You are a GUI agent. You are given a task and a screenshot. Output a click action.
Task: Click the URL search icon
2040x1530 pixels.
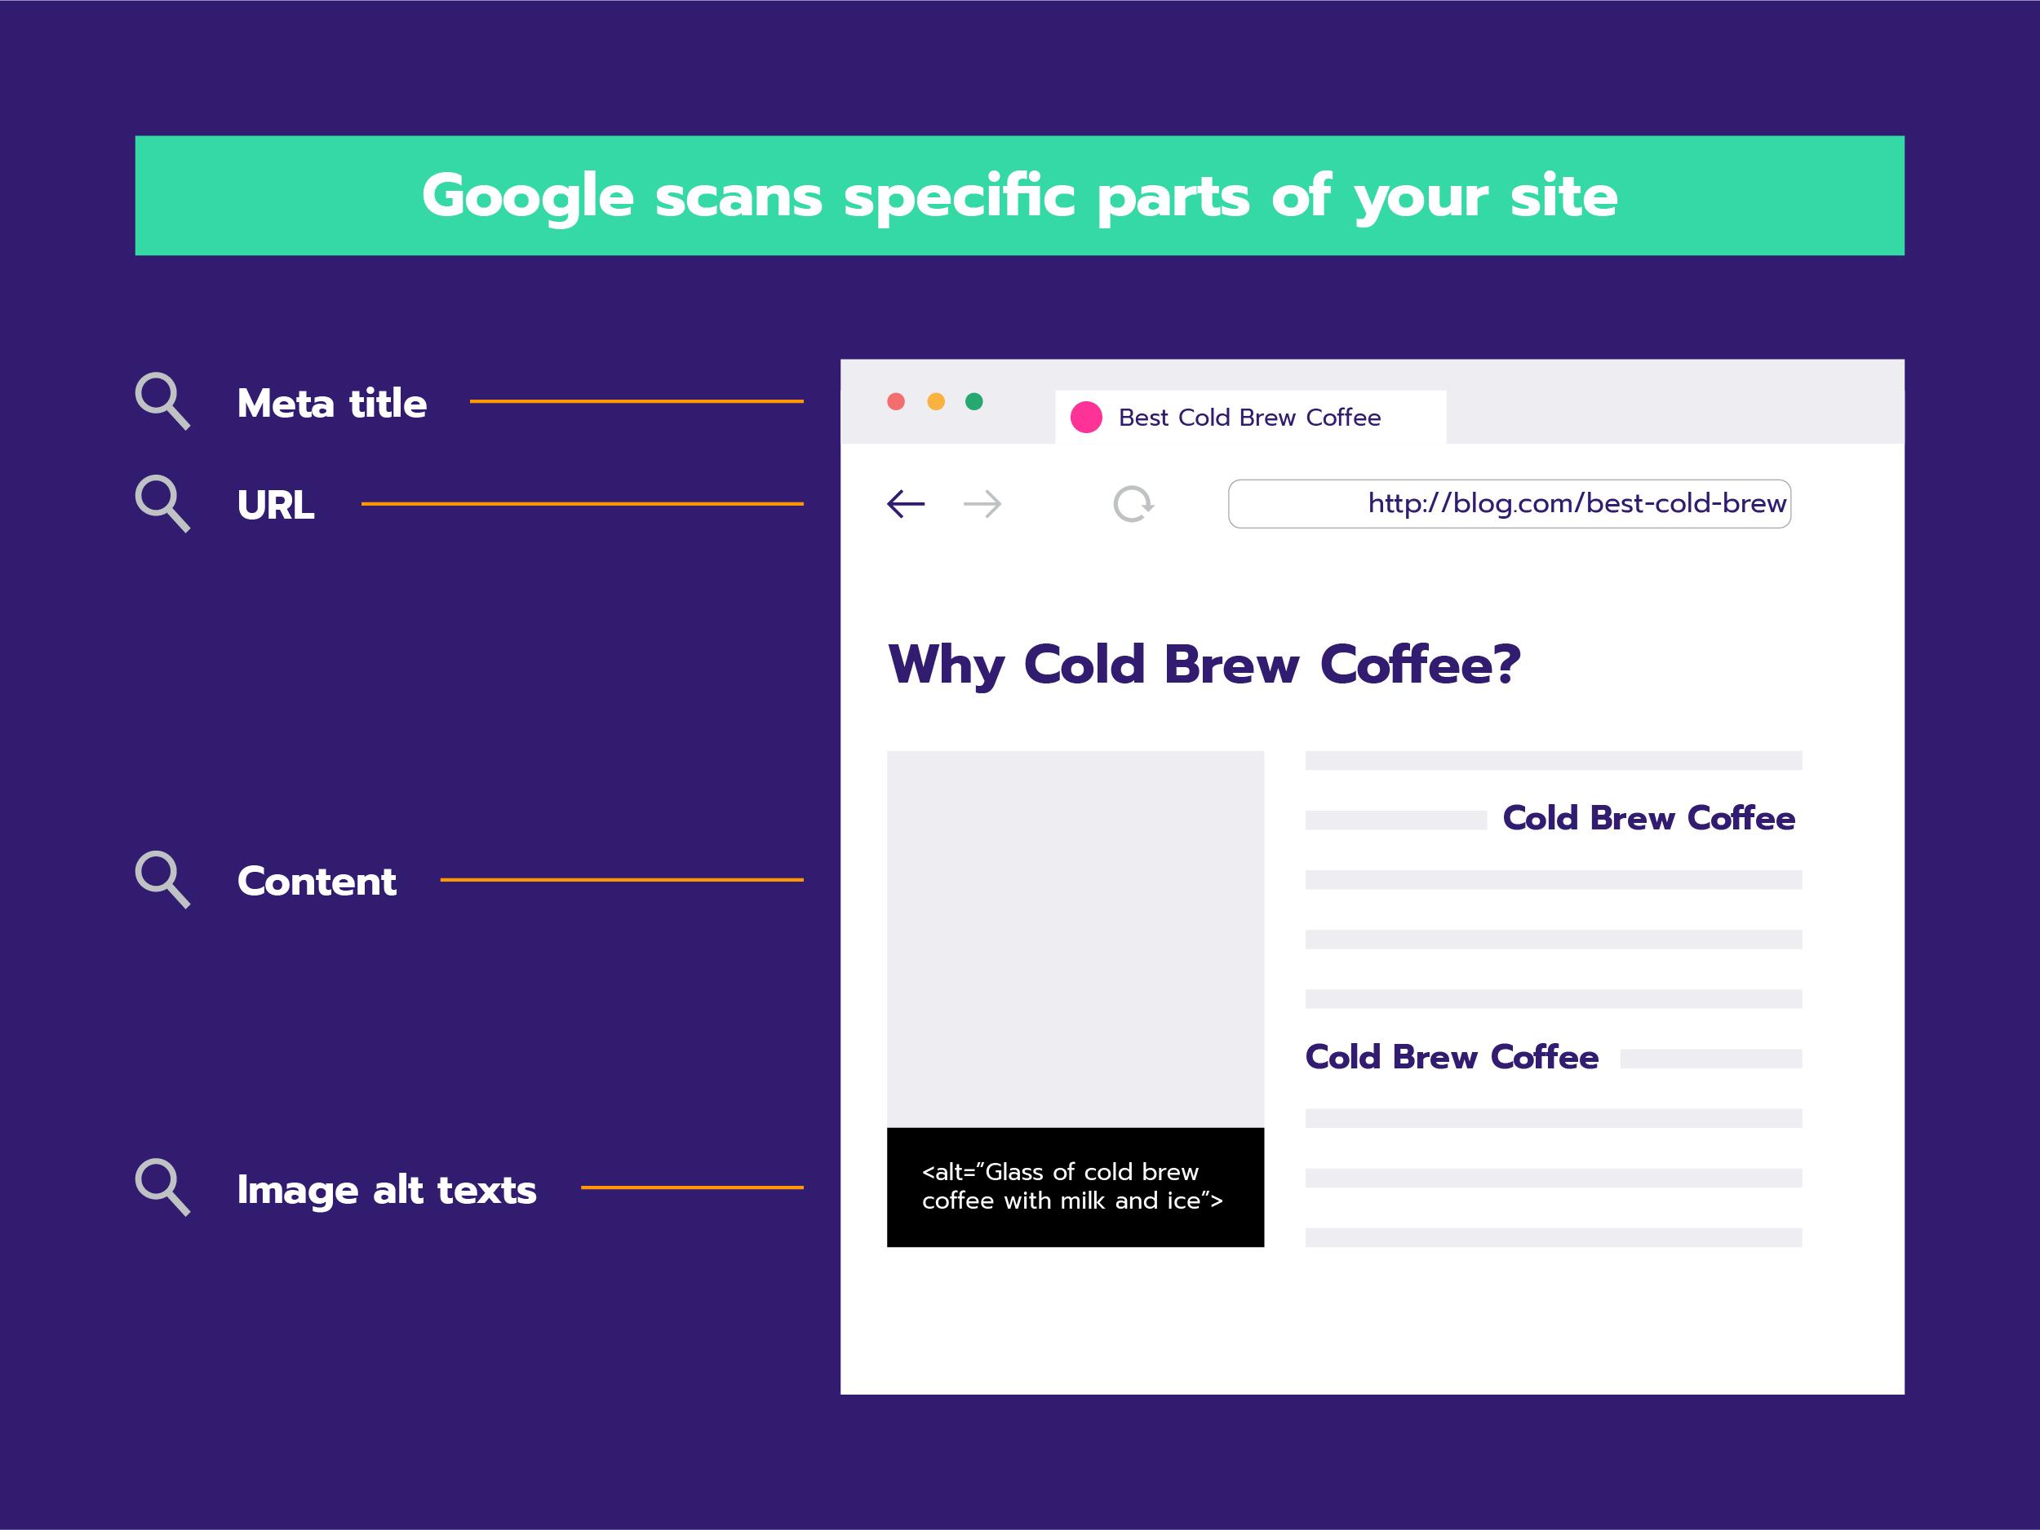162,511
